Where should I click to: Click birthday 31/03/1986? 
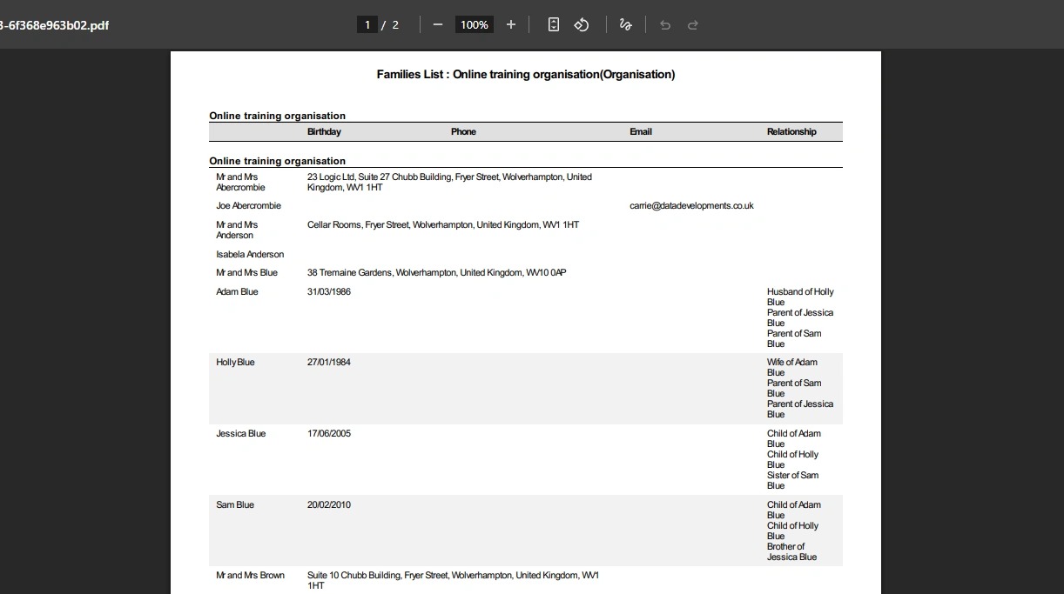(329, 291)
